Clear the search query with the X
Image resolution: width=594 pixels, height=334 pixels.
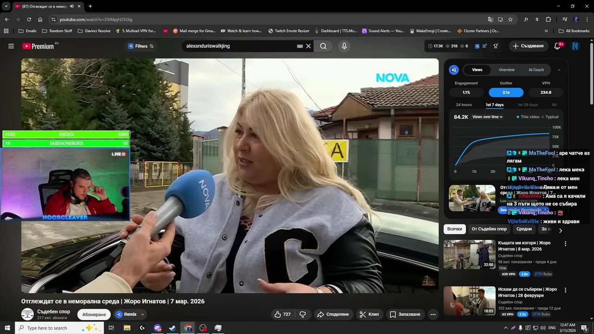308,46
